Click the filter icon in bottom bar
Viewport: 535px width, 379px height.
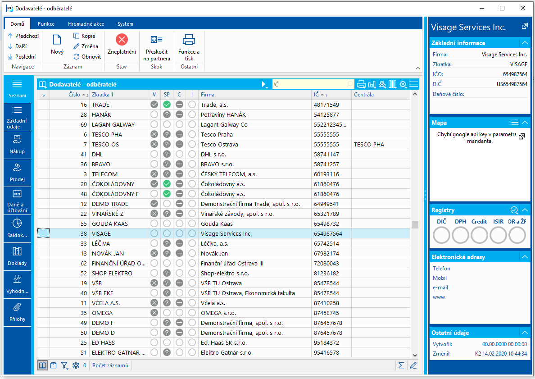[64, 365]
